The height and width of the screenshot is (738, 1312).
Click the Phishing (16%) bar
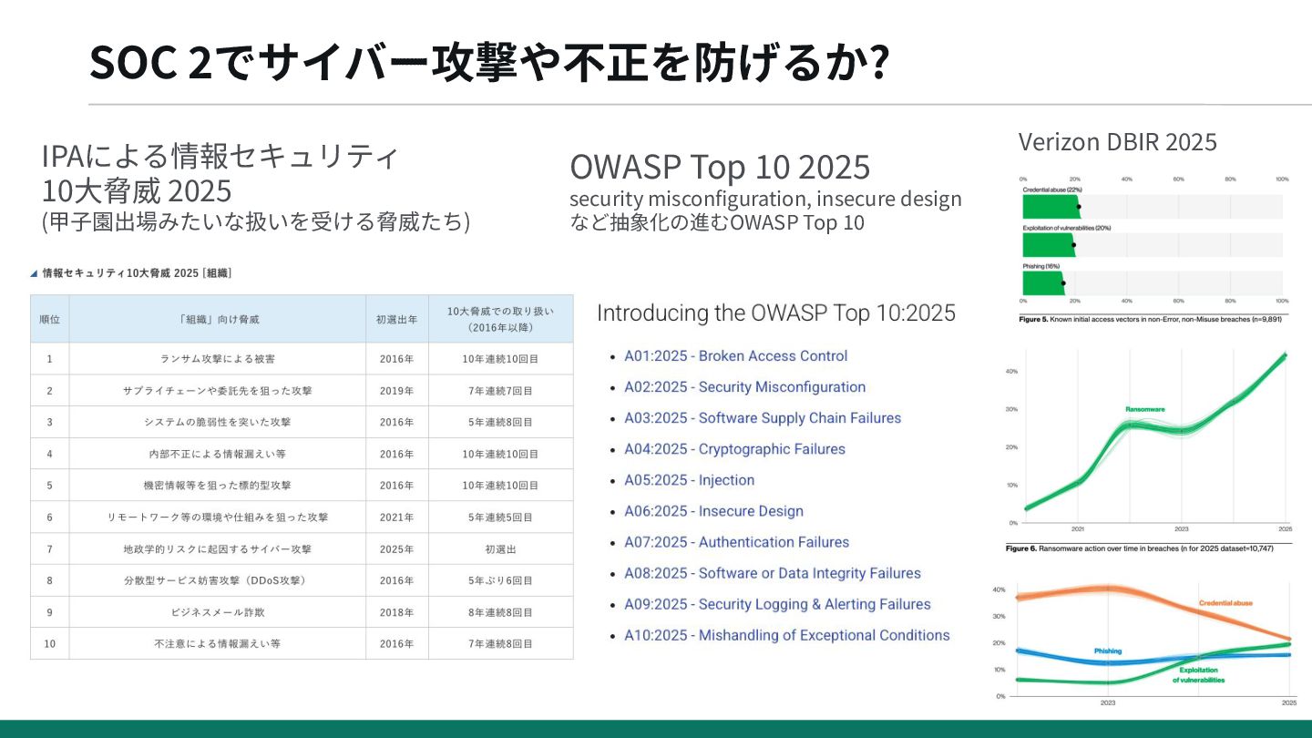click(x=1043, y=283)
